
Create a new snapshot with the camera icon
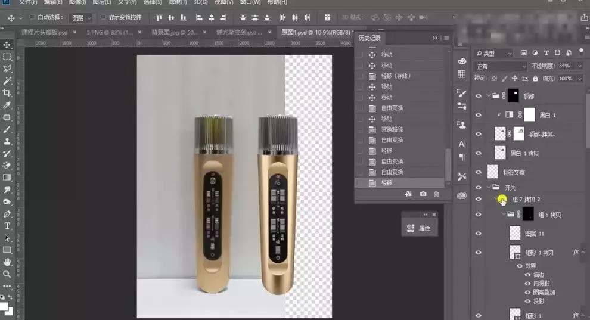click(423, 194)
